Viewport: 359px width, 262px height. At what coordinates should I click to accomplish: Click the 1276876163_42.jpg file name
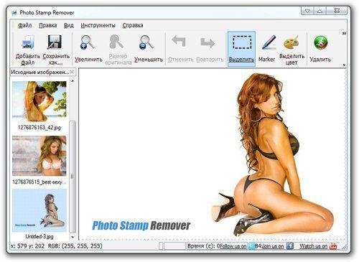click(x=39, y=128)
